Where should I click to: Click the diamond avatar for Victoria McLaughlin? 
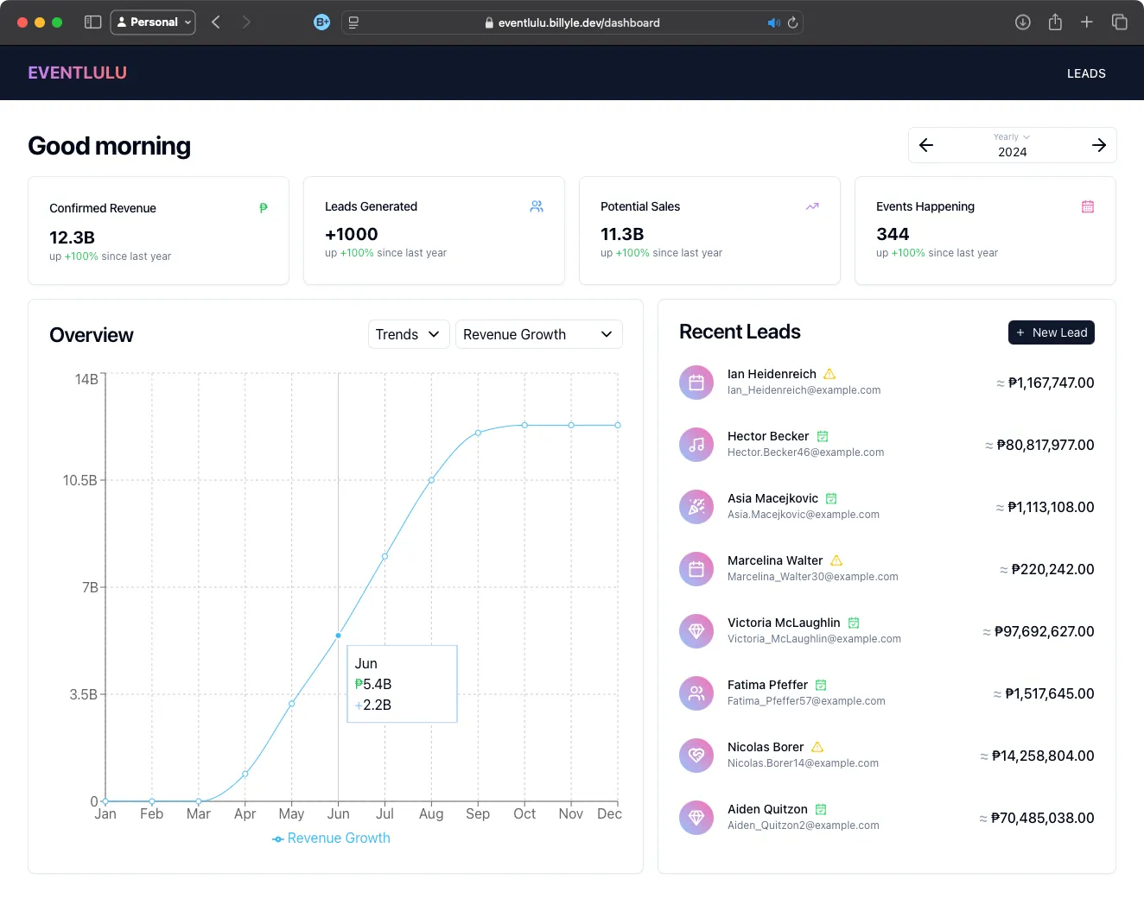click(696, 631)
